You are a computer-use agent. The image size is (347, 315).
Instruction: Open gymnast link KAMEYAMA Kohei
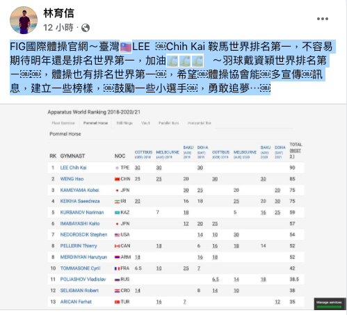79,190
